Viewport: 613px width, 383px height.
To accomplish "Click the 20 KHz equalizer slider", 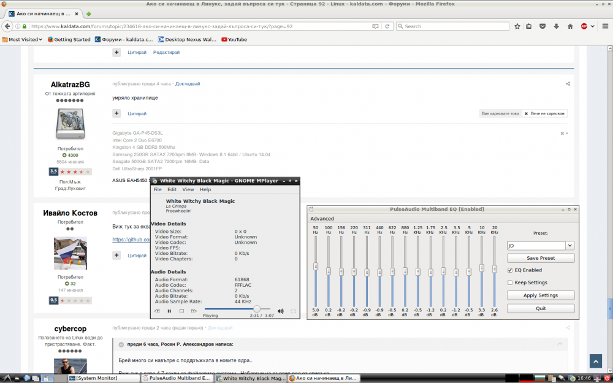I will point(495,269).
